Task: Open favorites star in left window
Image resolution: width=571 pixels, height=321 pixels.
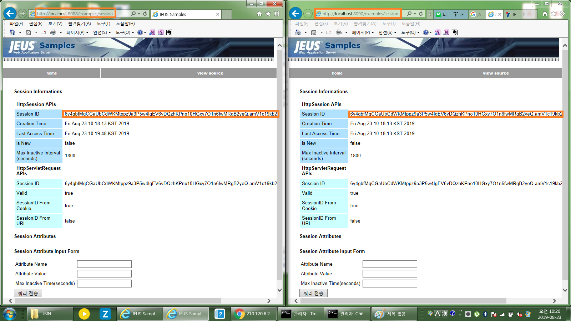Action: coord(268,14)
